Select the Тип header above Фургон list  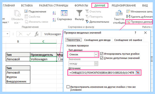coord(18,68)
